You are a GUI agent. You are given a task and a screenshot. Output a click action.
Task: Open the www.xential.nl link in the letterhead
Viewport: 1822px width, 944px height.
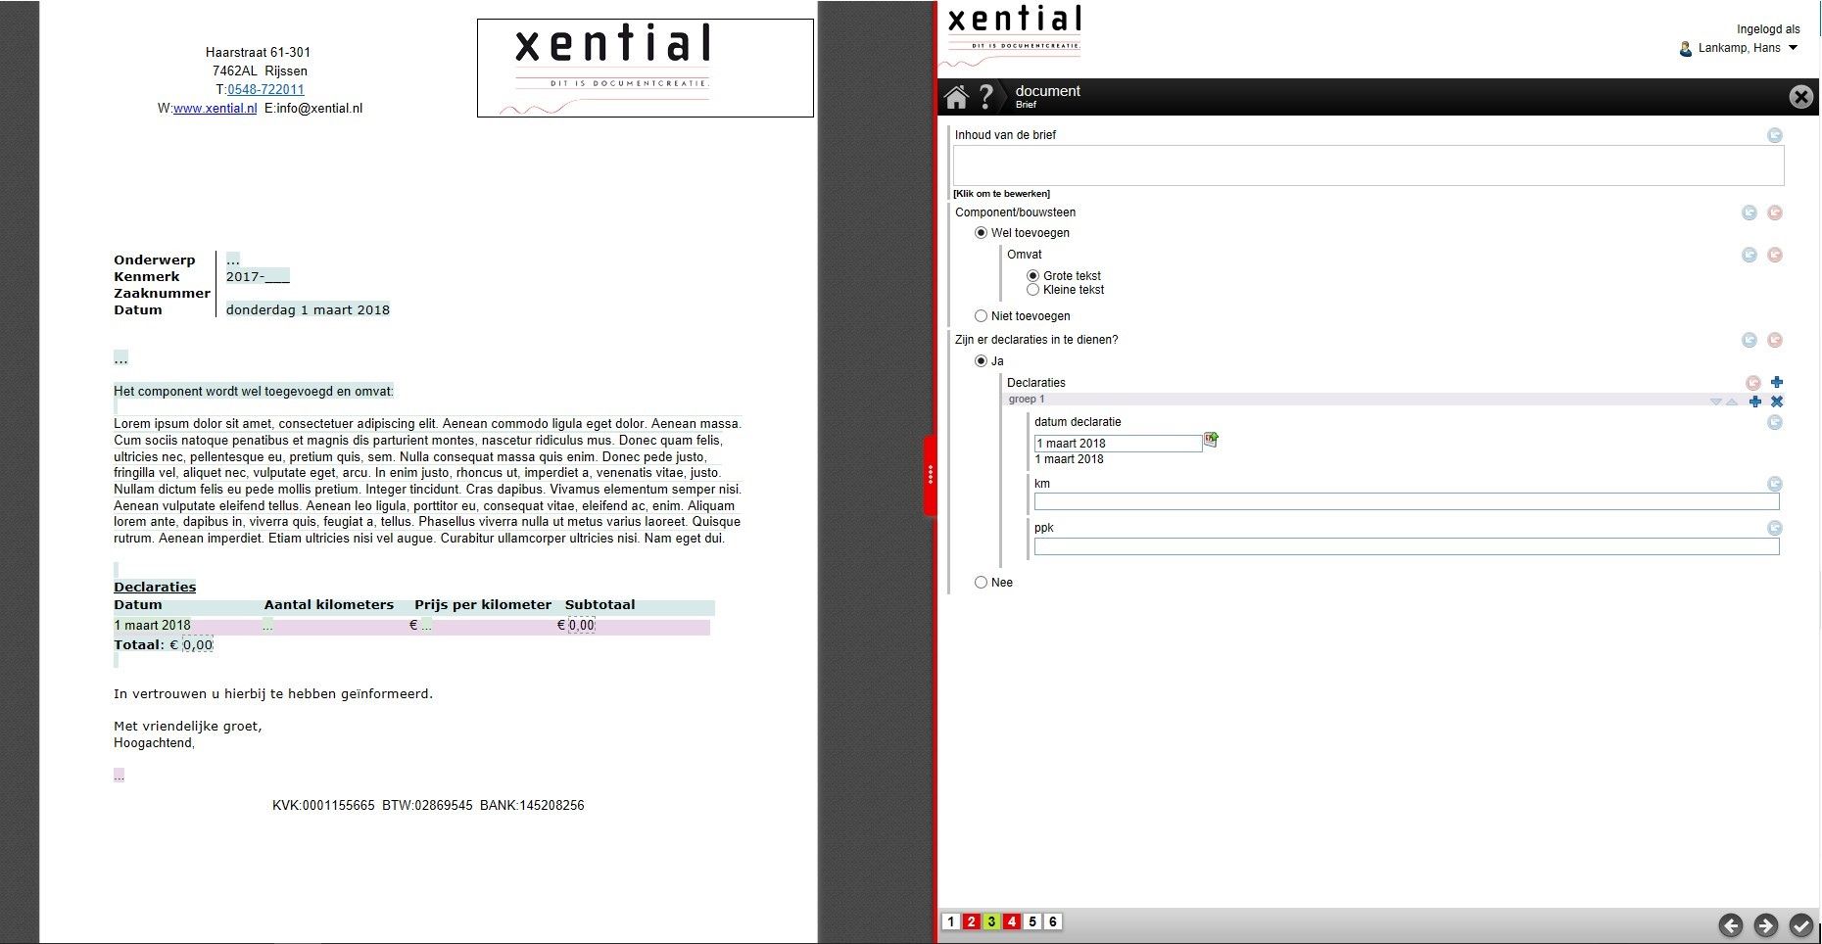[x=215, y=109]
